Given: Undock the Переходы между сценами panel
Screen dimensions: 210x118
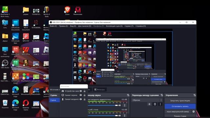Looking at the screenshot, I should pos(162,95).
